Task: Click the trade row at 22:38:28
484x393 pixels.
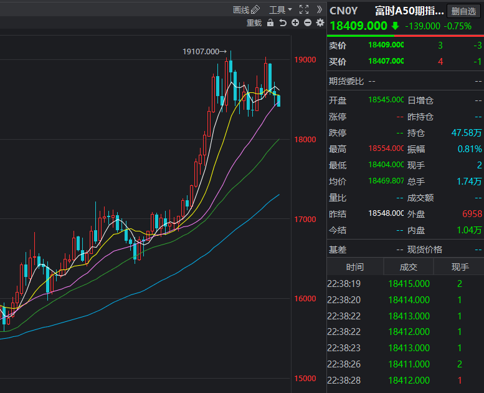Action: (406, 380)
